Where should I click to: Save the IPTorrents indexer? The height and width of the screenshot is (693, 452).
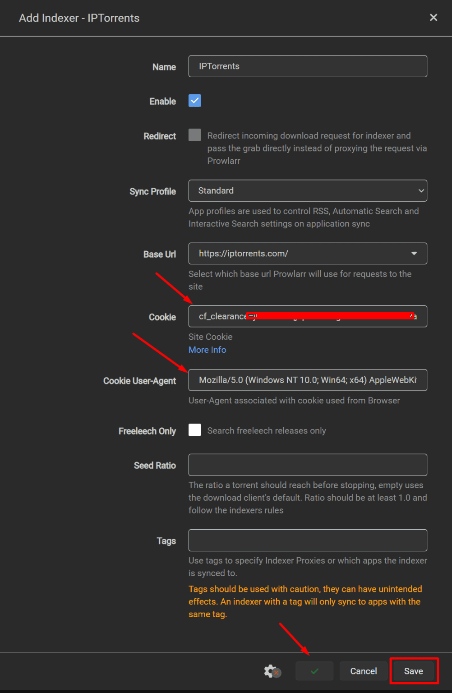pyautogui.click(x=413, y=671)
